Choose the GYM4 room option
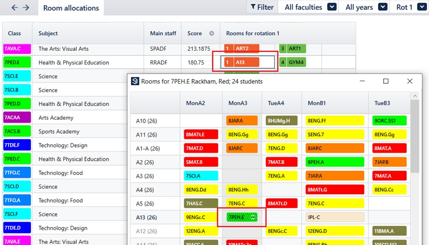 coord(293,62)
